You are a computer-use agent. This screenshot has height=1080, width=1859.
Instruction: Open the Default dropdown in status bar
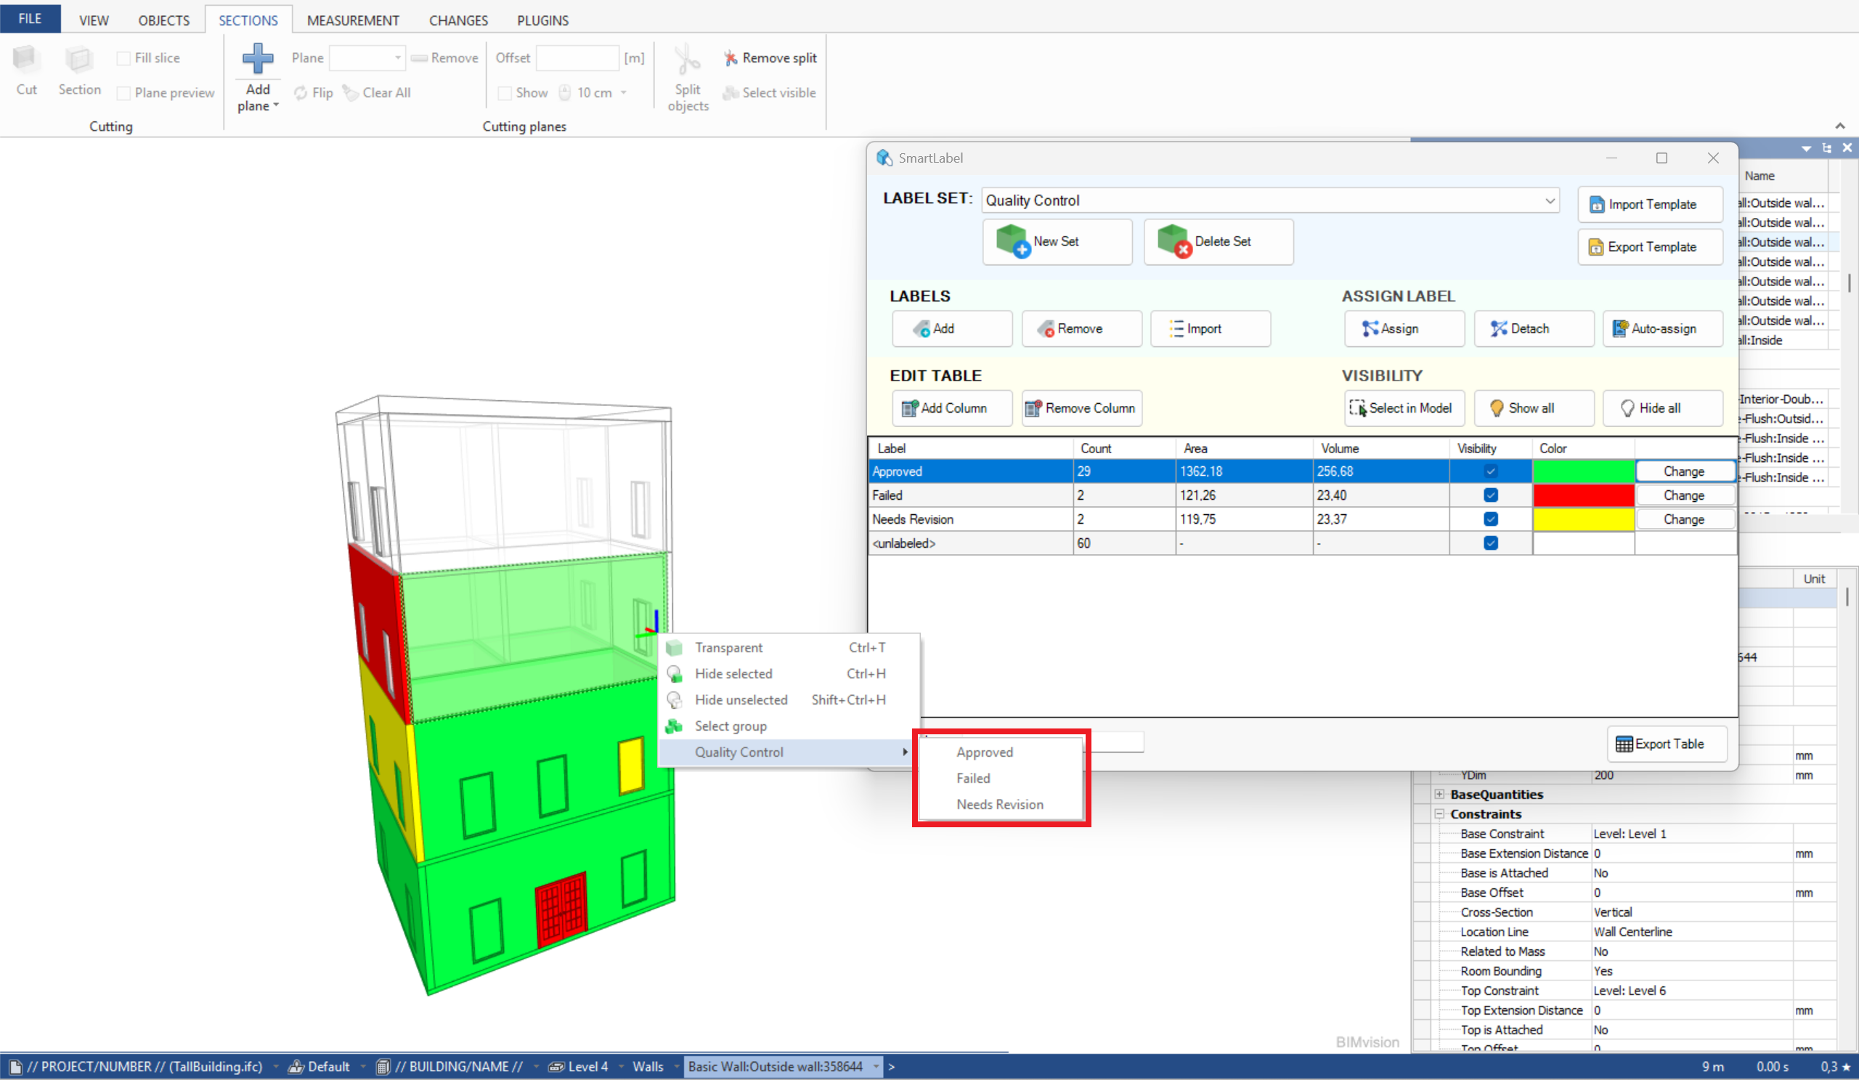(363, 1067)
